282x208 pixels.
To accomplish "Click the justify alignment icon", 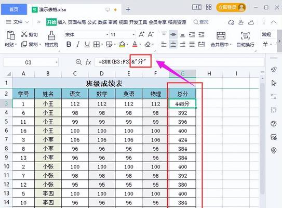I will coord(192,44).
